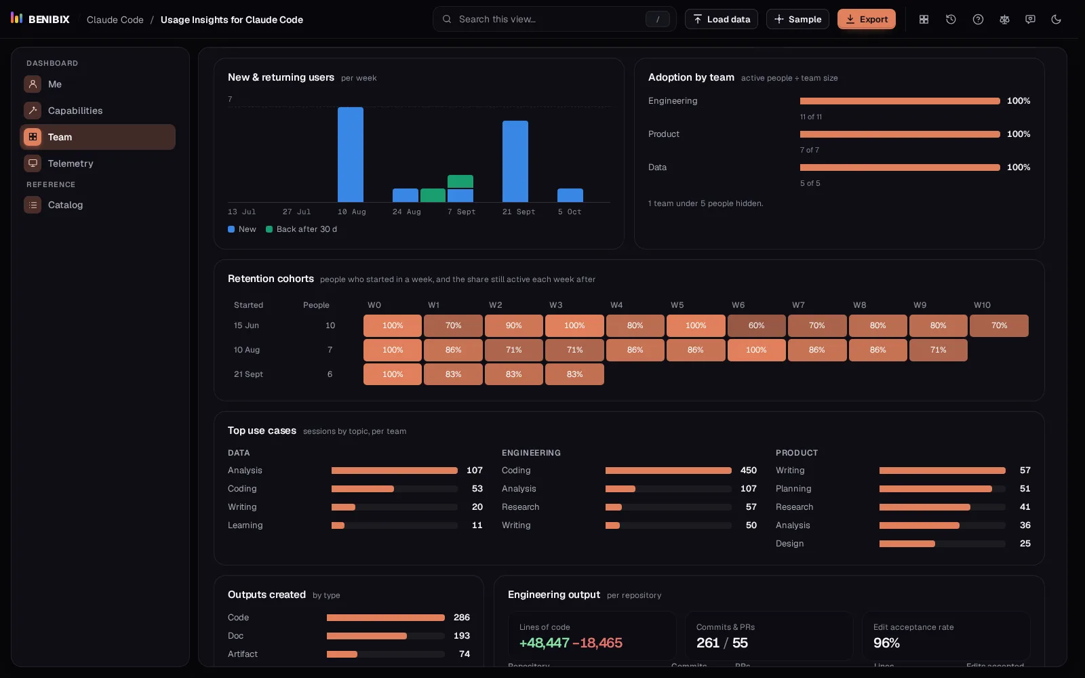1085x678 pixels.
Task: Click the '11 of 11' Engineering count
Action: coord(811,117)
